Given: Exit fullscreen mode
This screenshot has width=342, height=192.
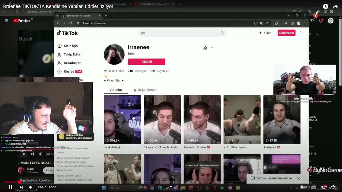Looking at the screenshot, I should tap(333, 187).
